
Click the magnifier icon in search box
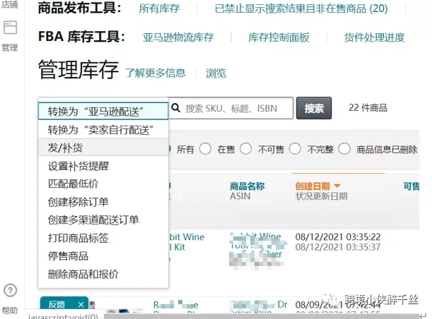[x=176, y=108]
